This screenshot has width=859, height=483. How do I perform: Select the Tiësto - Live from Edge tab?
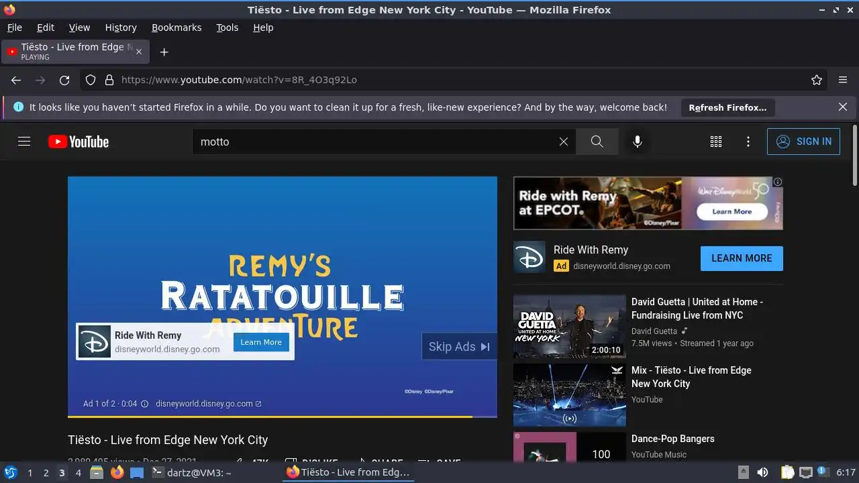coord(76,52)
